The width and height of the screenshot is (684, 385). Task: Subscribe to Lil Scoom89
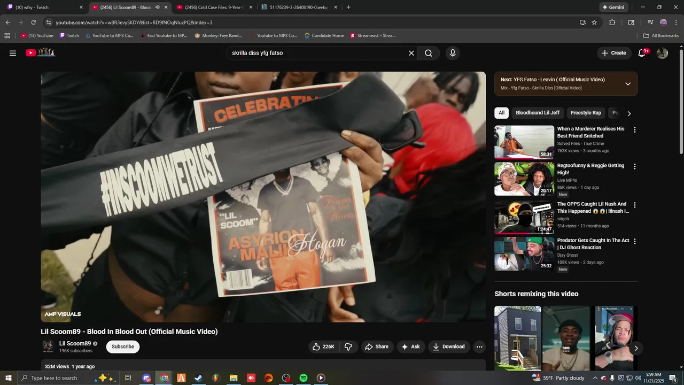click(x=123, y=346)
